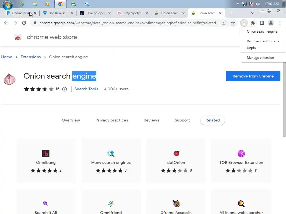Image resolution: width=286 pixels, height=214 pixels.
Task: Open the Extensions puzzle piece menu
Action: click(253, 23)
